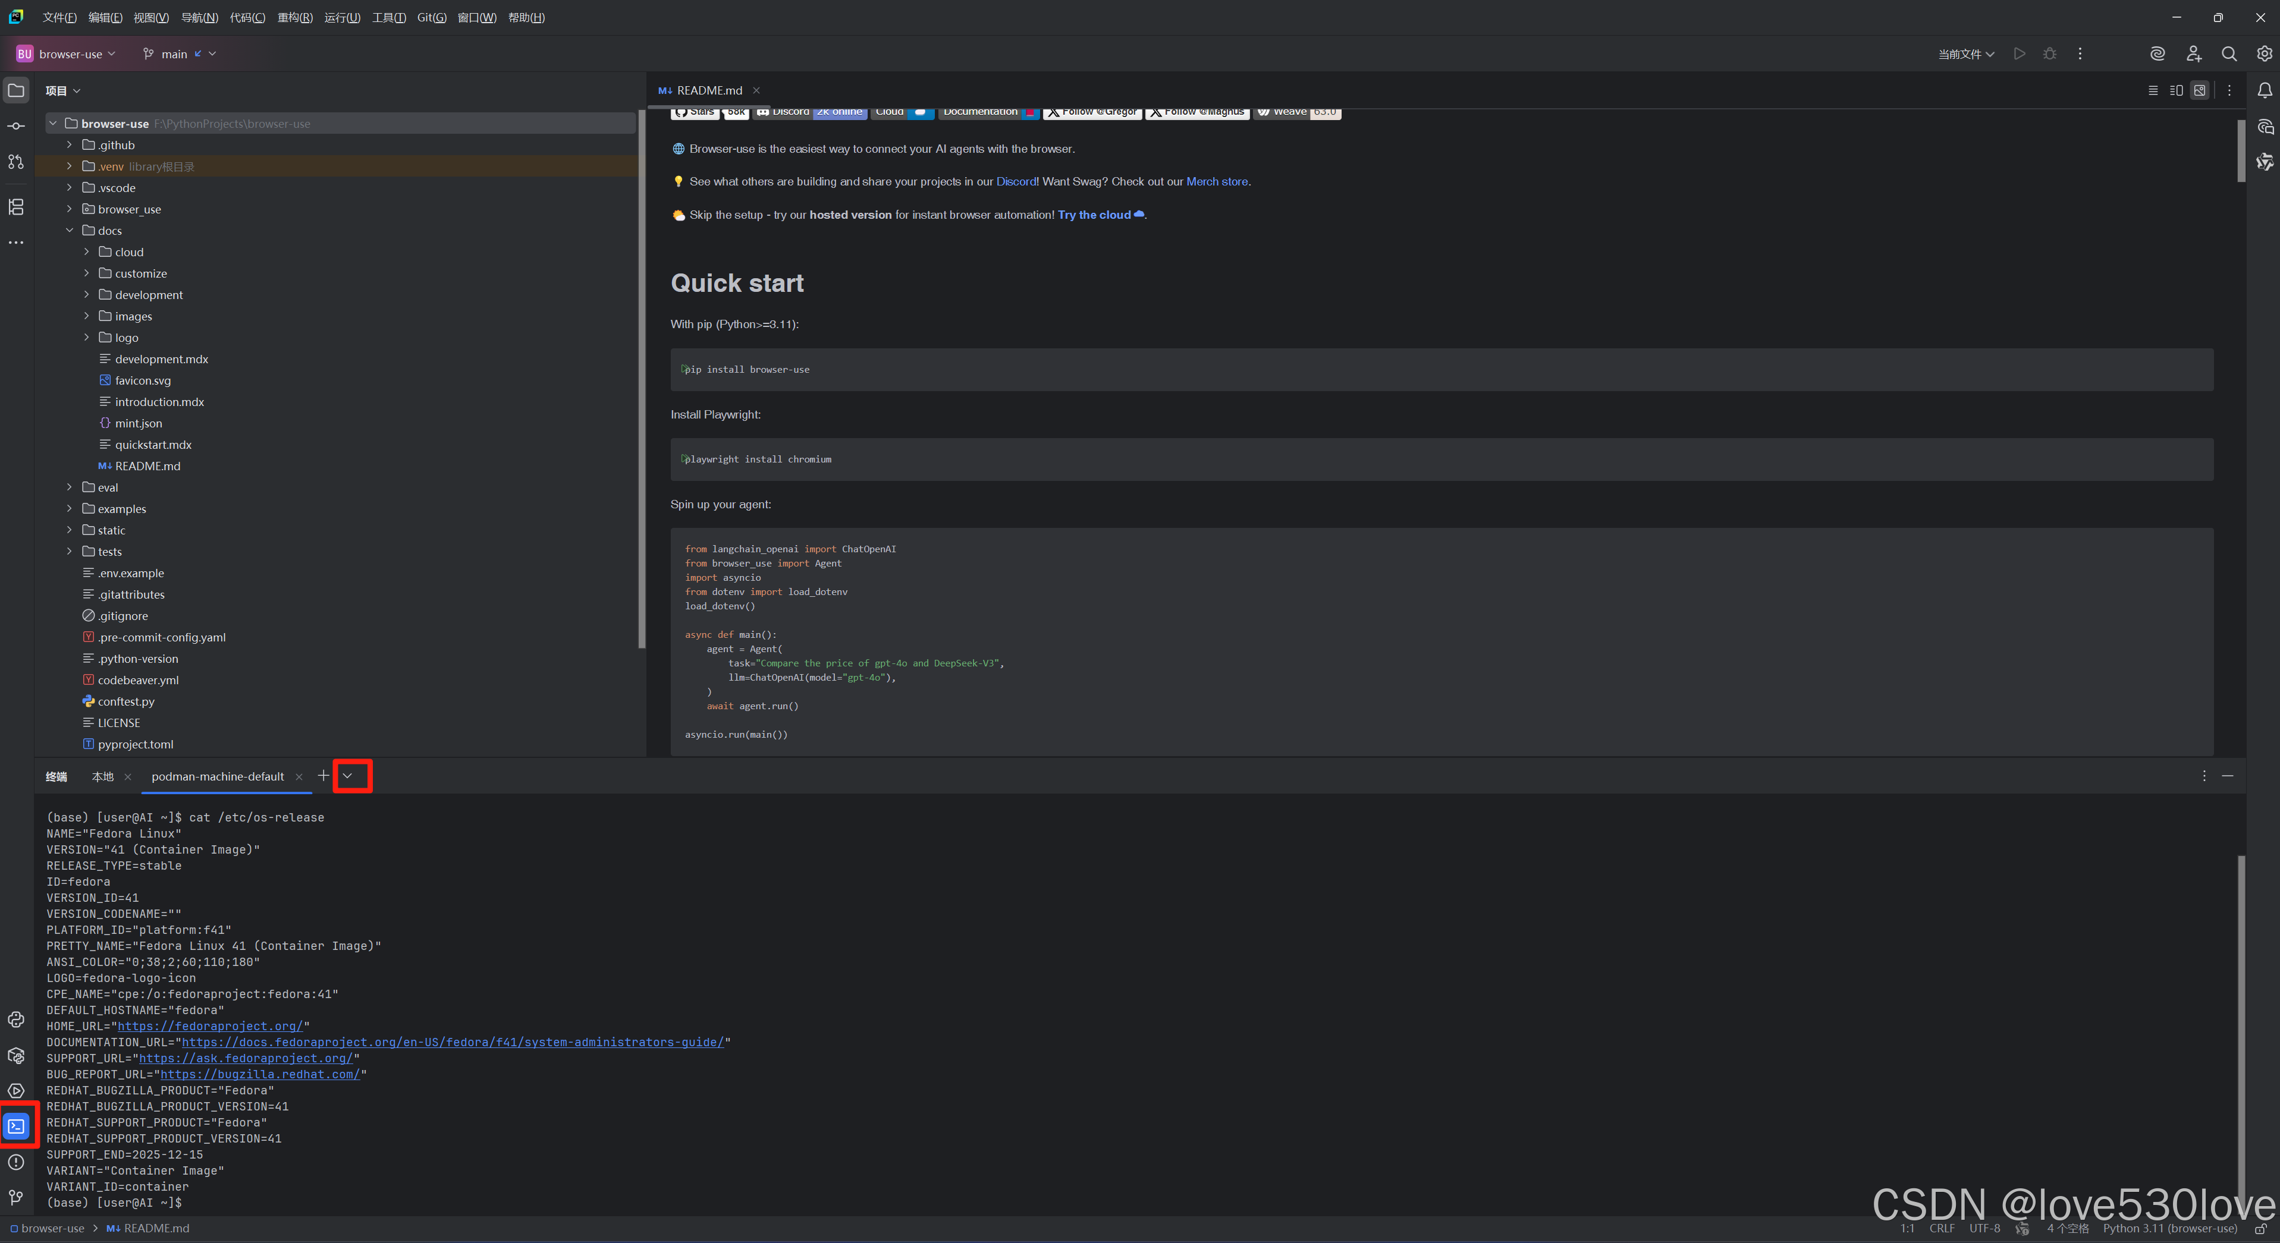
Task: Click the terminal panel vertical scrollbar
Action: pos(2240,1017)
